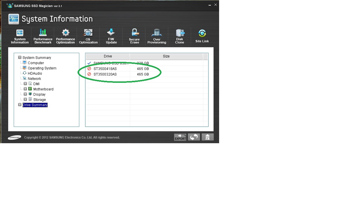Select the System Summary tree item
The image size is (337, 210).
[37, 58]
